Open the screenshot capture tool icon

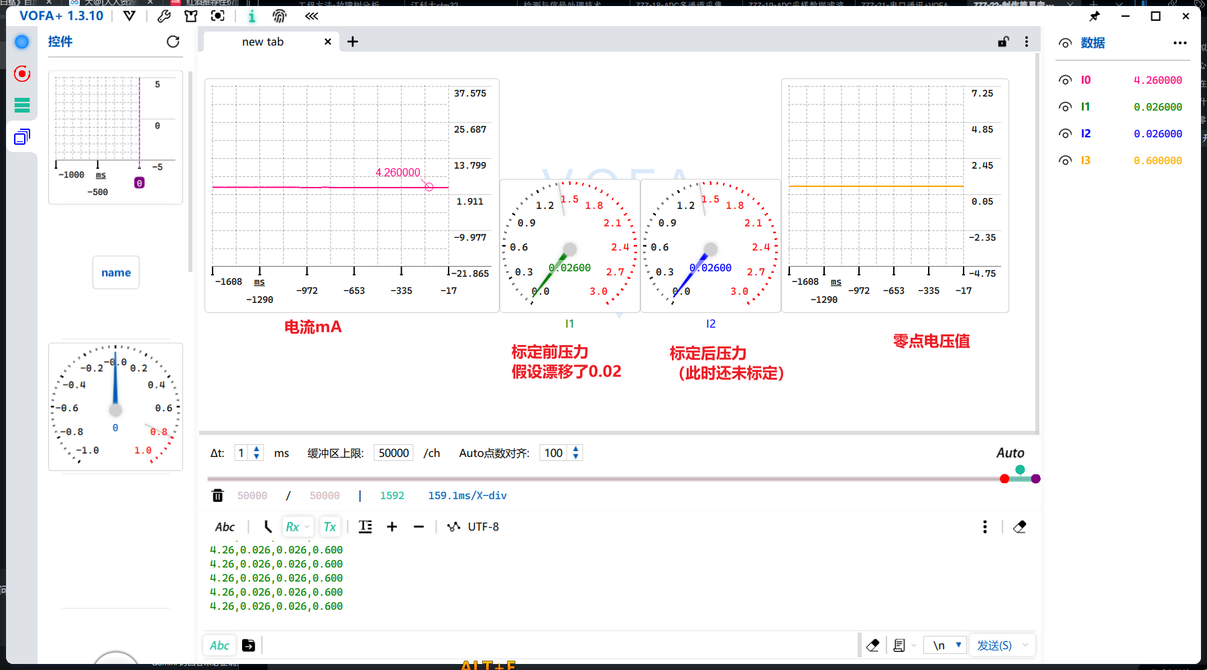click(x=217, y=16)
